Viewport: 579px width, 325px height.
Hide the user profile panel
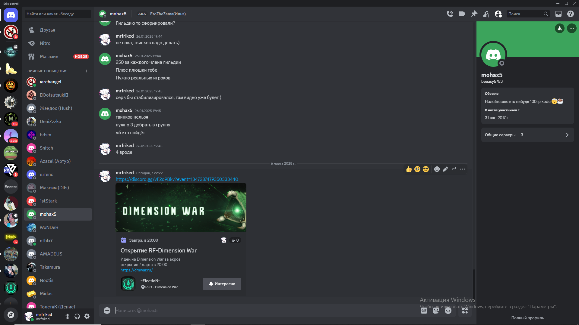tap(498, 14)
